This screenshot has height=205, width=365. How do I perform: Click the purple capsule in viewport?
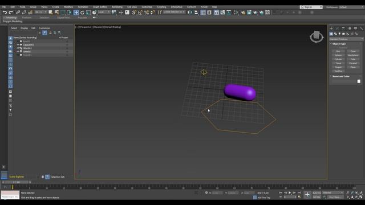(x=240, y=92)
